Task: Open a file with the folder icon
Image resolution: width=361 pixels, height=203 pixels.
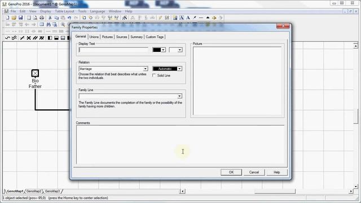Action: (x=14, y=17)
